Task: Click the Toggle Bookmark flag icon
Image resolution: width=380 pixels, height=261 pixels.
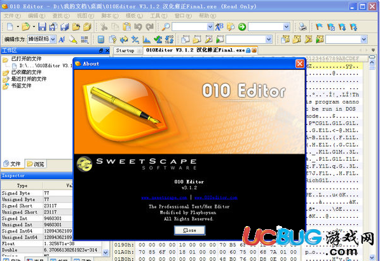Action: tap(319, 27)
